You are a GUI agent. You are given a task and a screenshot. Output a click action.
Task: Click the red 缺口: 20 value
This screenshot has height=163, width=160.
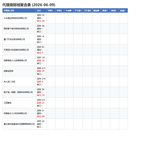pos(41,116)
